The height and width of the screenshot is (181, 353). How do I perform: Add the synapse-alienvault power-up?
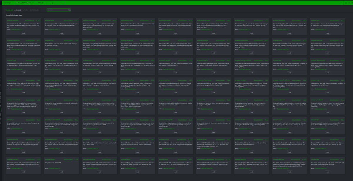click(x=24, y=33)
